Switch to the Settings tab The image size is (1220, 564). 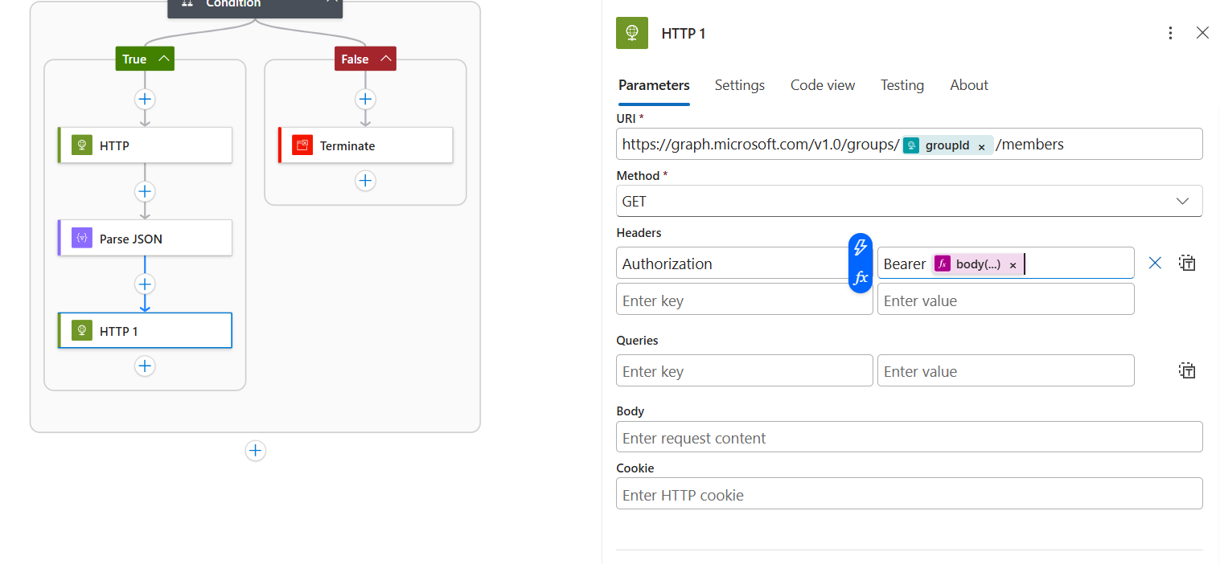tap(739, 85)
